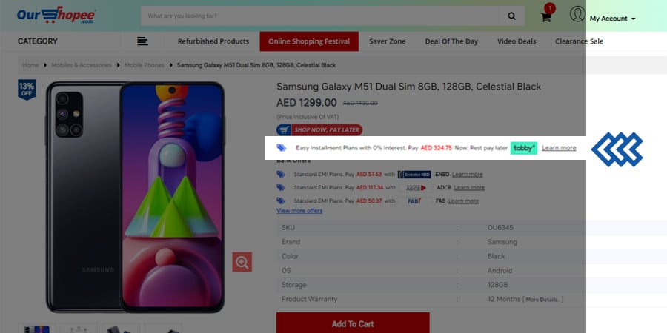667x333 pixels.
Task: Expand View more offers
Action: pyautogui.click(x=299, y=211)
